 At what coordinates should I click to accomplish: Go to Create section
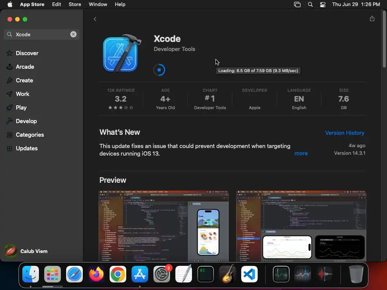coord(25,80)
